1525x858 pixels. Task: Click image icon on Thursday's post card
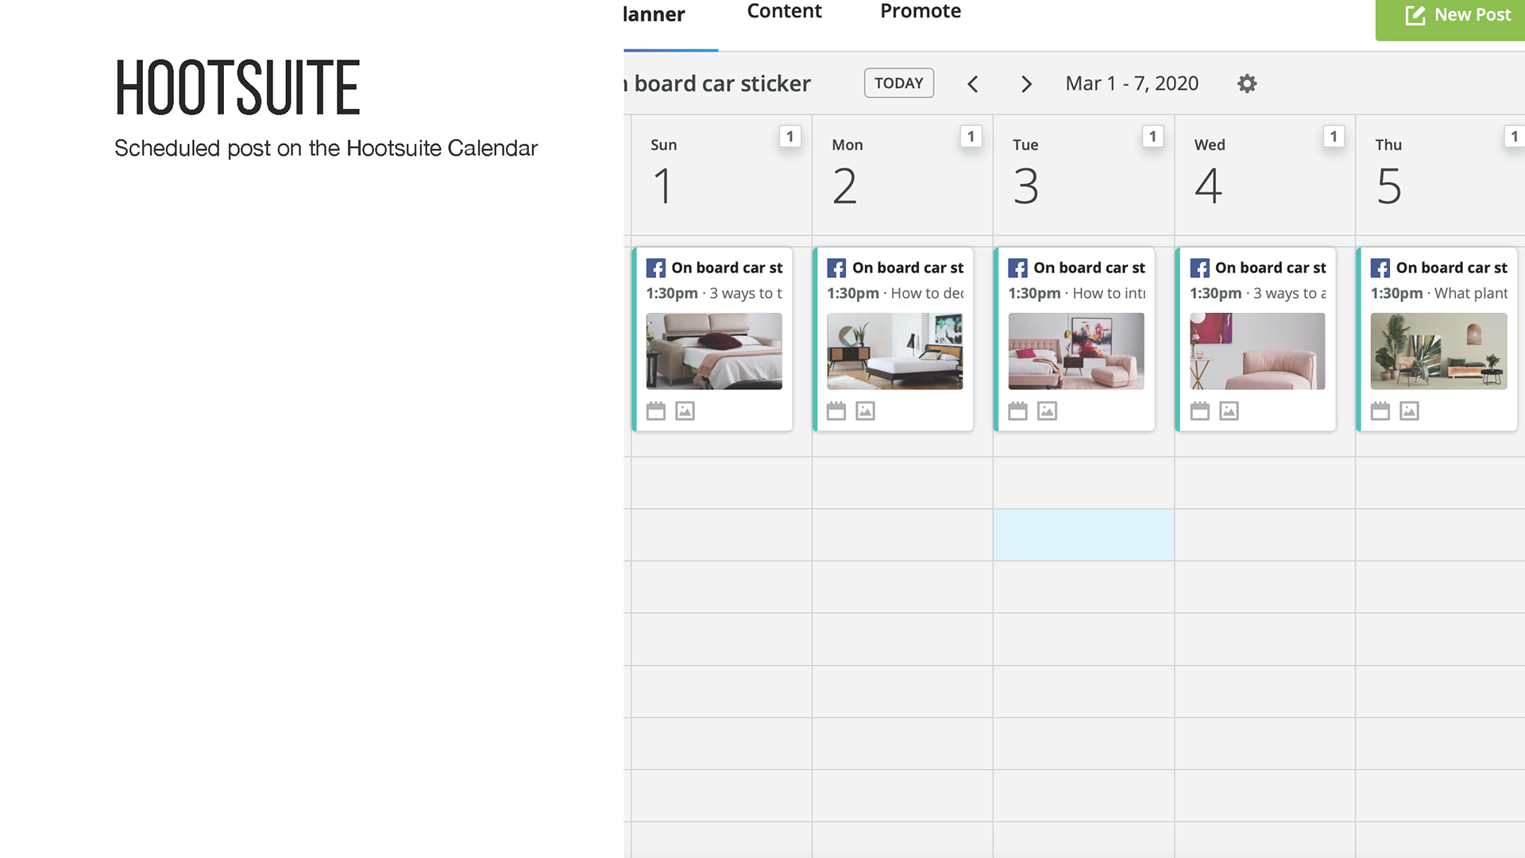pyautogui.click(x=1409, y=411)
